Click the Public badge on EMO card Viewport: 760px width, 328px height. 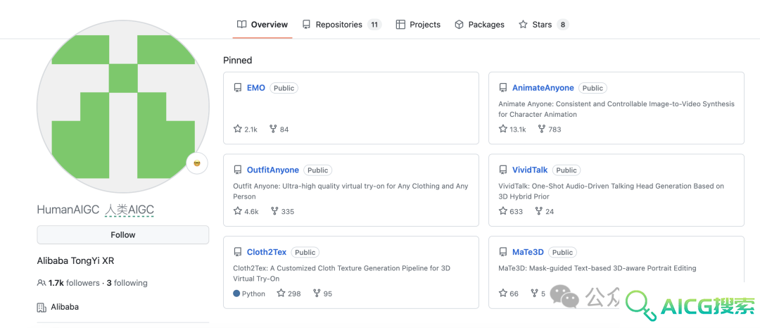click(284, 88)
